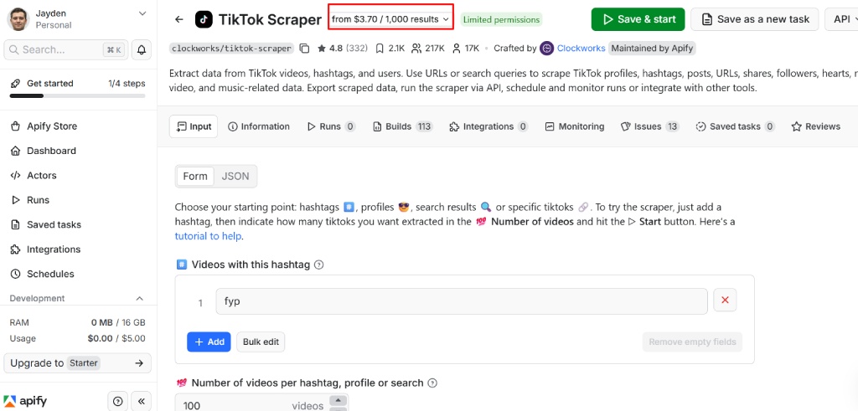Click the fyp hashtag input field
The height and width of the screenshot is (411, 858).
coord(462,301)
